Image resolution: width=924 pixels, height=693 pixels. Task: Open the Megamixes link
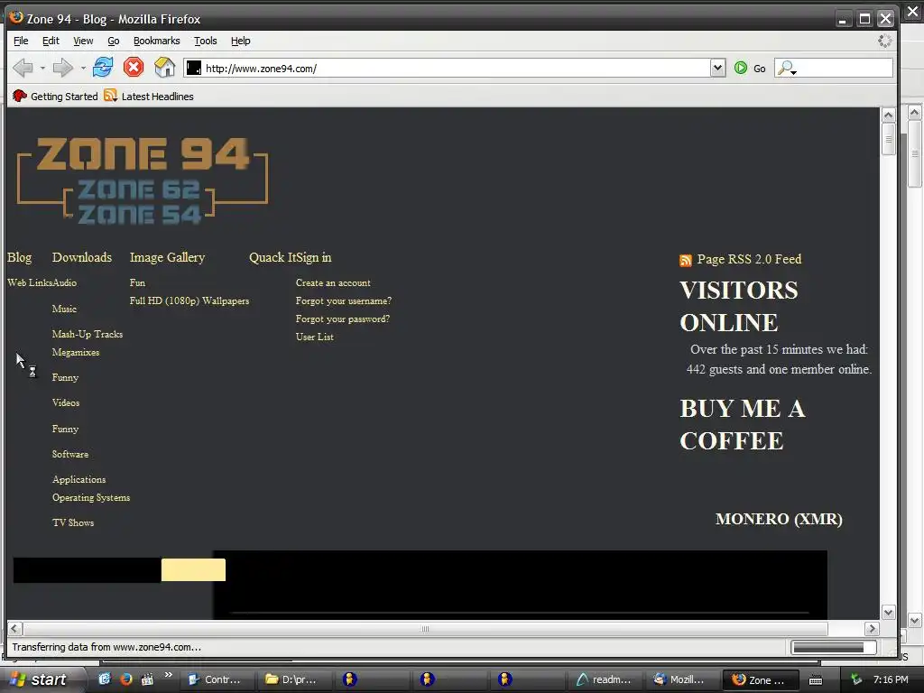tap(76, 353)
